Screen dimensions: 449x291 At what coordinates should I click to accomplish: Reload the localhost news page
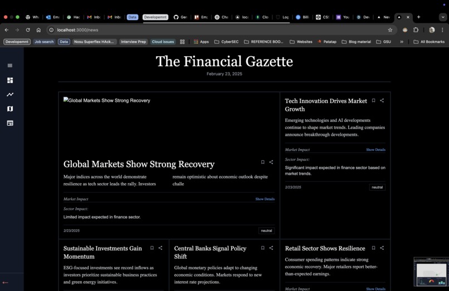pyautogui.click(x=28, y=29)
